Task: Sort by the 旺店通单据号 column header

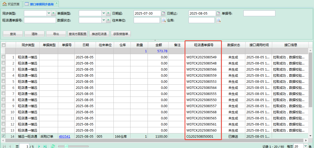Action: click(203, 45)
